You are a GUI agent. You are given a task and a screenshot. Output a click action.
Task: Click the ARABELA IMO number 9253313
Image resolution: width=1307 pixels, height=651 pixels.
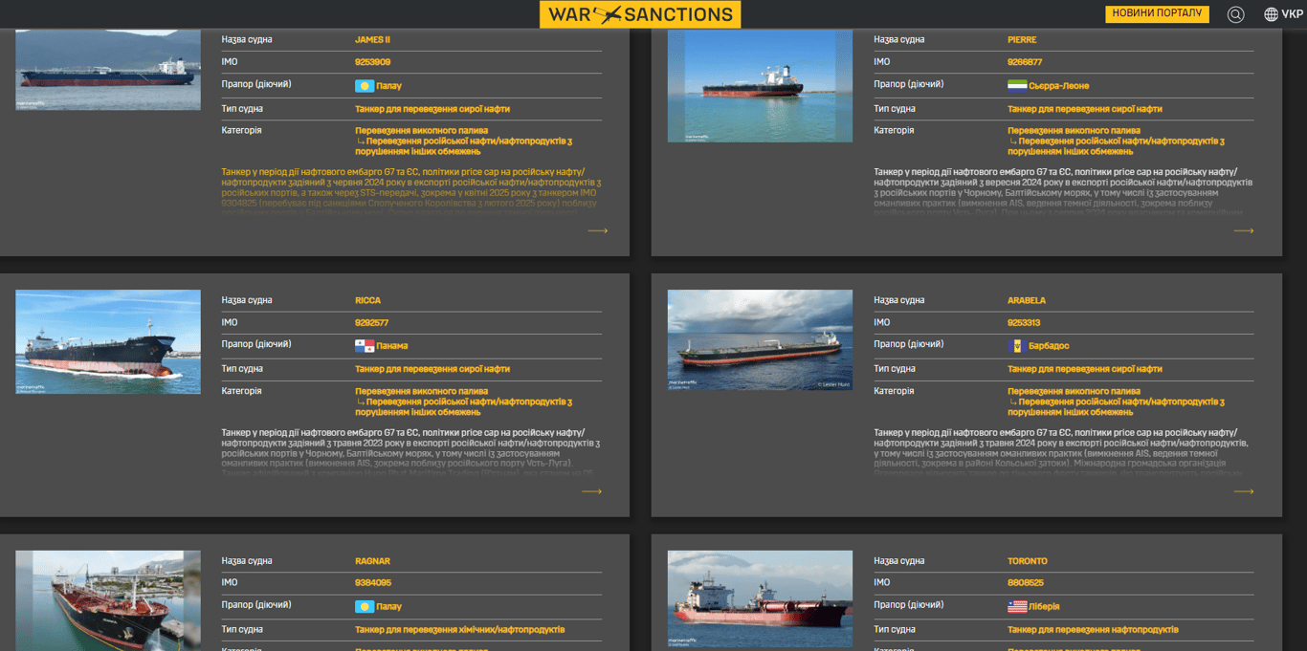[x=1023, y=323]
